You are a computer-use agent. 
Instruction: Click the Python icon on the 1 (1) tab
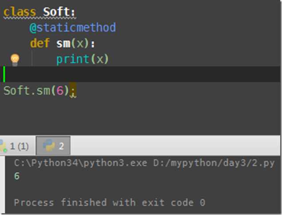point(3,146)
